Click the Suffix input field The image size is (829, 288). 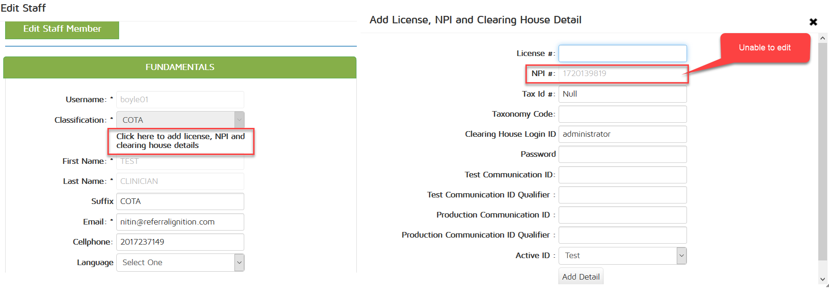pos(180,201)
